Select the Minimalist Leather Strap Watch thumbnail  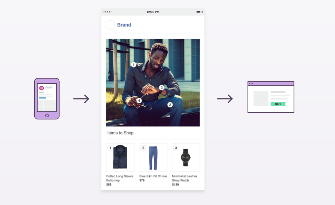point(186,158)
